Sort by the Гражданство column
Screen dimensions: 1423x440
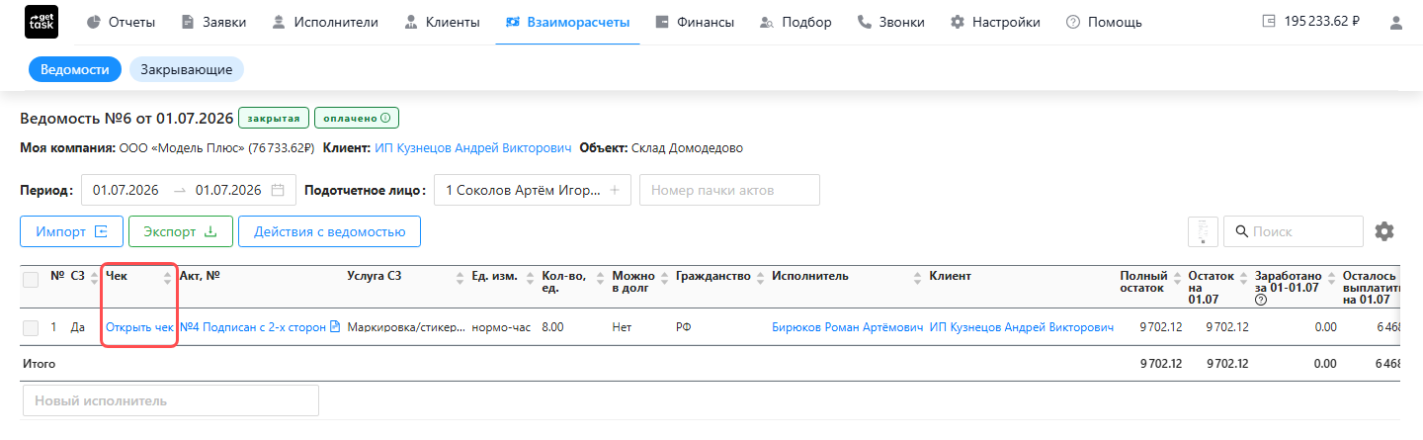(761, 280)
